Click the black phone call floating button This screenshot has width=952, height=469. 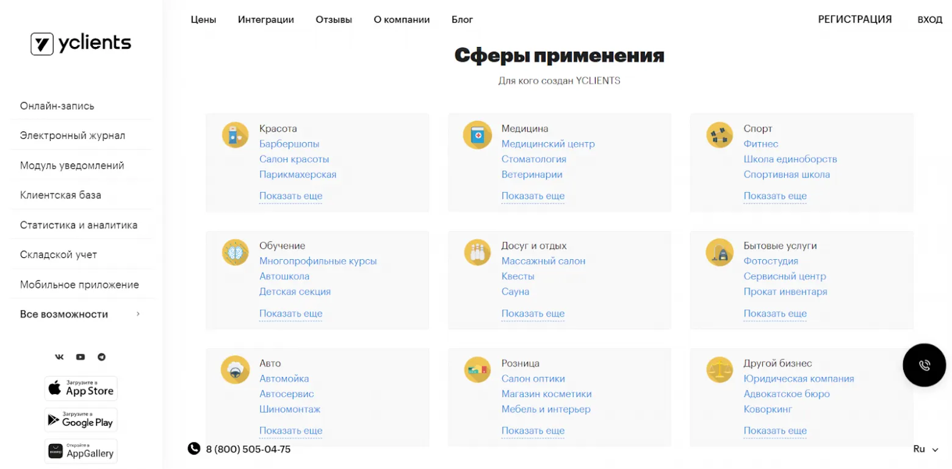[x=924, y=365]
